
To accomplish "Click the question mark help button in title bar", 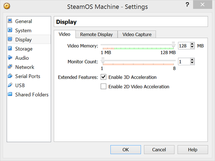I will click(187, 5).
